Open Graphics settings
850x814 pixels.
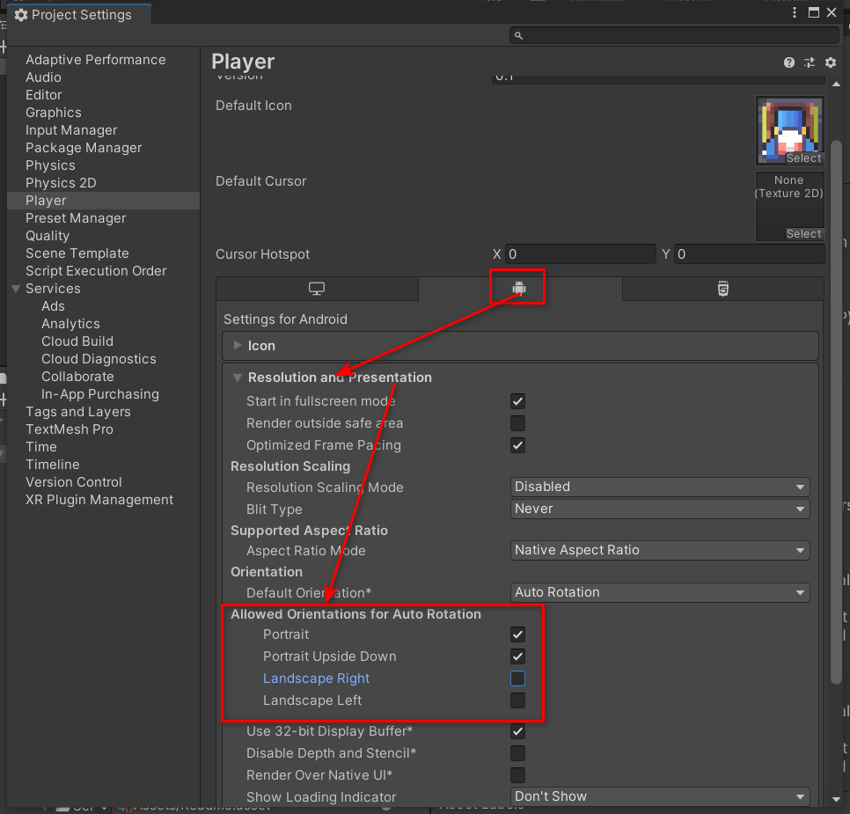54,113
